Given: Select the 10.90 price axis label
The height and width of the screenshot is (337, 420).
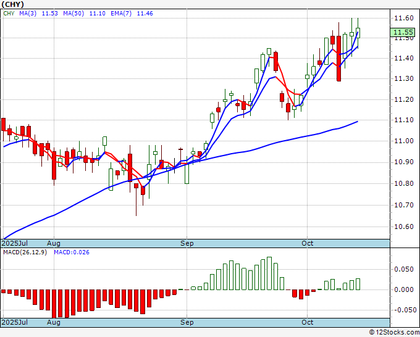Looking at the screenshot, I should pyautogui.click(x=404, y=162).
